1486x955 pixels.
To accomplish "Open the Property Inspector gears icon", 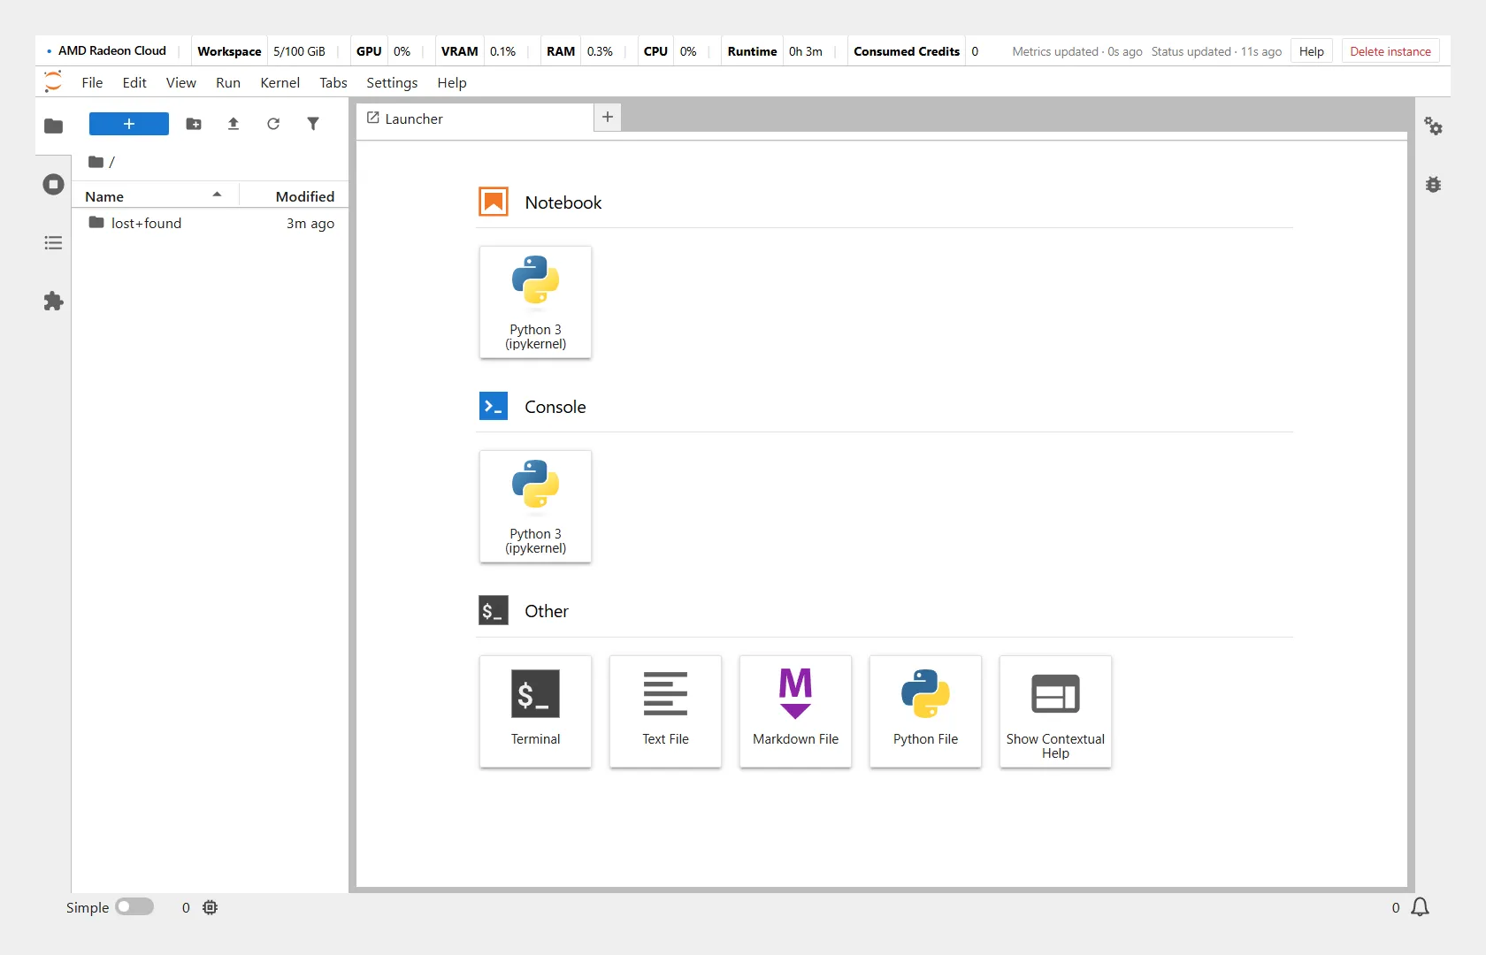I will tap(1433, 126).
